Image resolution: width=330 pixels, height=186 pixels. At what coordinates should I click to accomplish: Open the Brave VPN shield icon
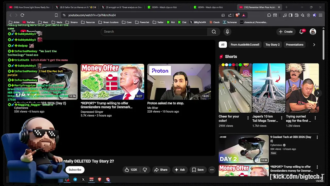[308, 15]
